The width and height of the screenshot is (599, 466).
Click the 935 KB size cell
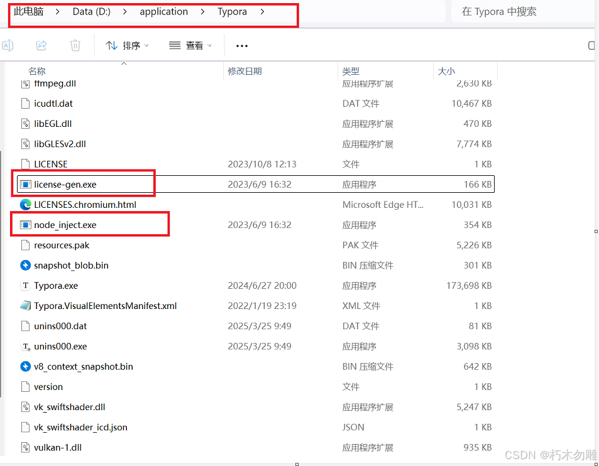tap(478, 447)
